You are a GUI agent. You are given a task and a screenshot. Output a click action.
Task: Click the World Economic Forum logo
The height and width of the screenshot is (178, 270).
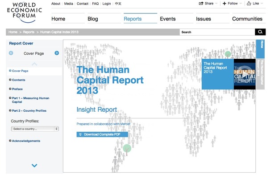tap(25, 12)
